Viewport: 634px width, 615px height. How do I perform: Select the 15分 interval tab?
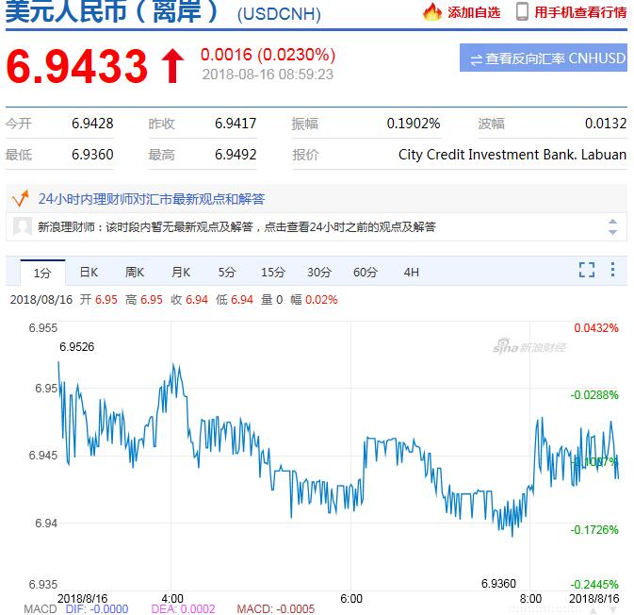[273, 273]
